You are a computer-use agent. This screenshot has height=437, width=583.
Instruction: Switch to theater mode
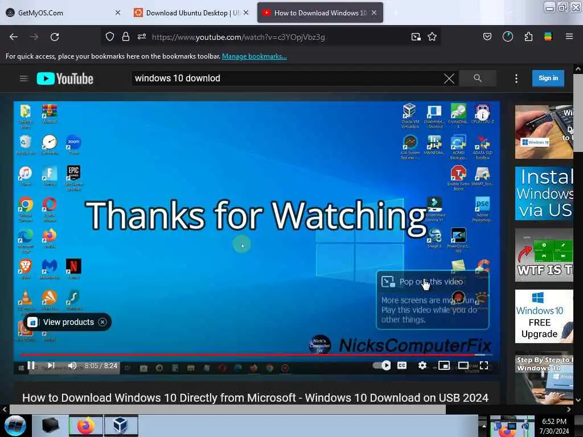463,366
